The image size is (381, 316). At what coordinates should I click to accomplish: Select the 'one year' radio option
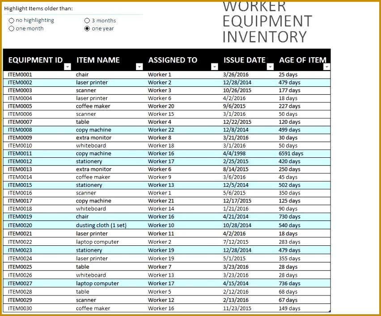[x=87, y=29]
